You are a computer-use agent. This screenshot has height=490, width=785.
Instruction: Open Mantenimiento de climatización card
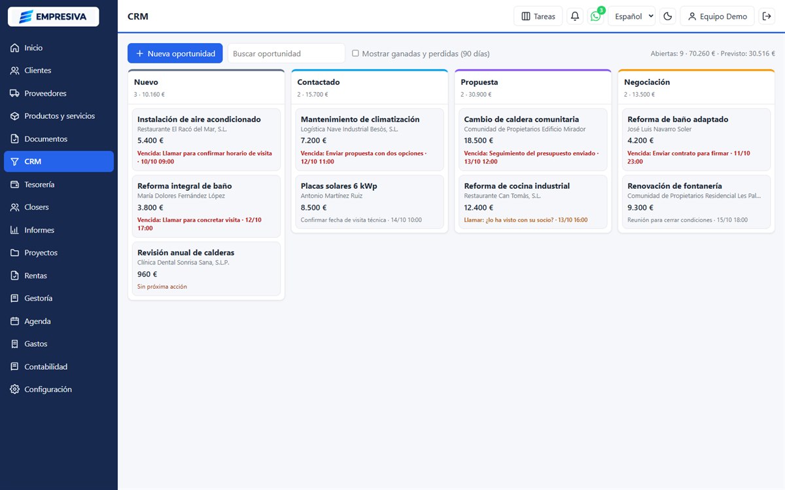[370, 140]
